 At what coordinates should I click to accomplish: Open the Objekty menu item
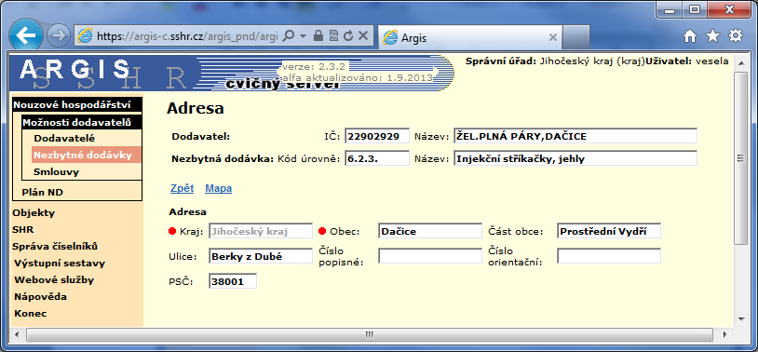[34, 213]
